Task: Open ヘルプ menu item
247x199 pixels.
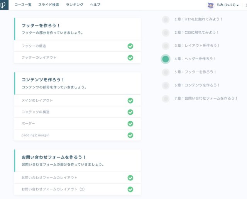Action: pos(95,5)
